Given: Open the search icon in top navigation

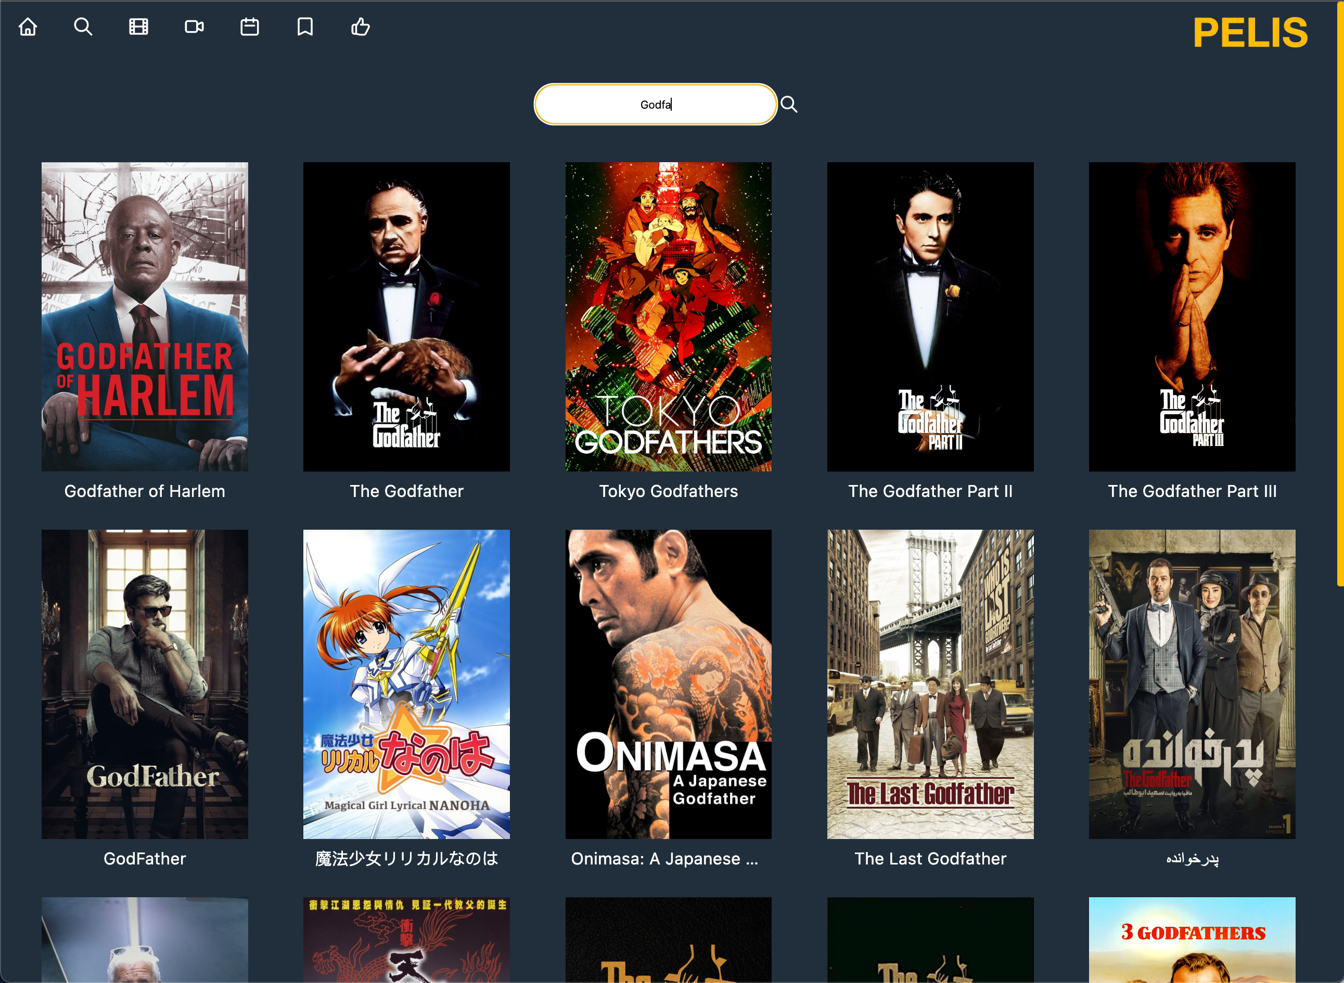Looking at the screenshot, I should pyautogui.click(x=83, y=27).
